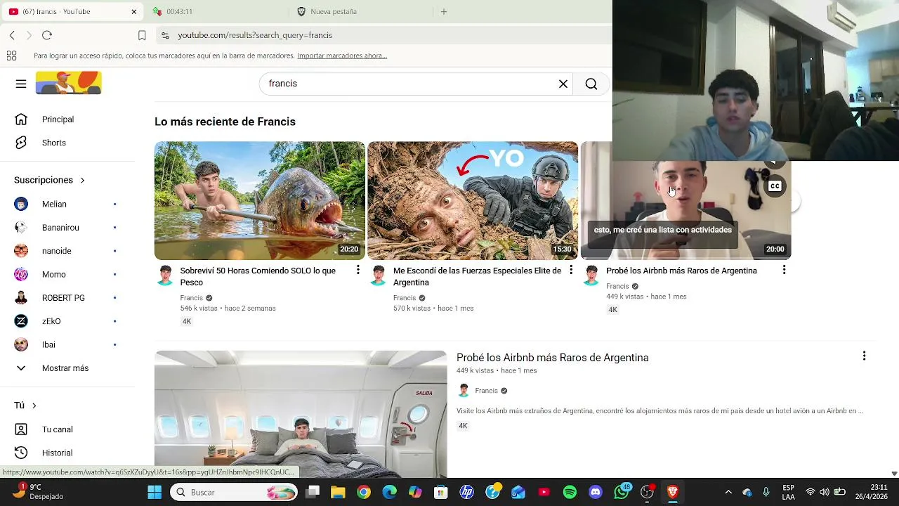The image size is (899, 506).
Task: Go back with browser back arrow
Action: pos(12,35)
